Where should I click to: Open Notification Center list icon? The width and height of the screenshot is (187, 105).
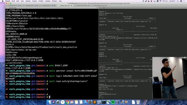[184, 1]
